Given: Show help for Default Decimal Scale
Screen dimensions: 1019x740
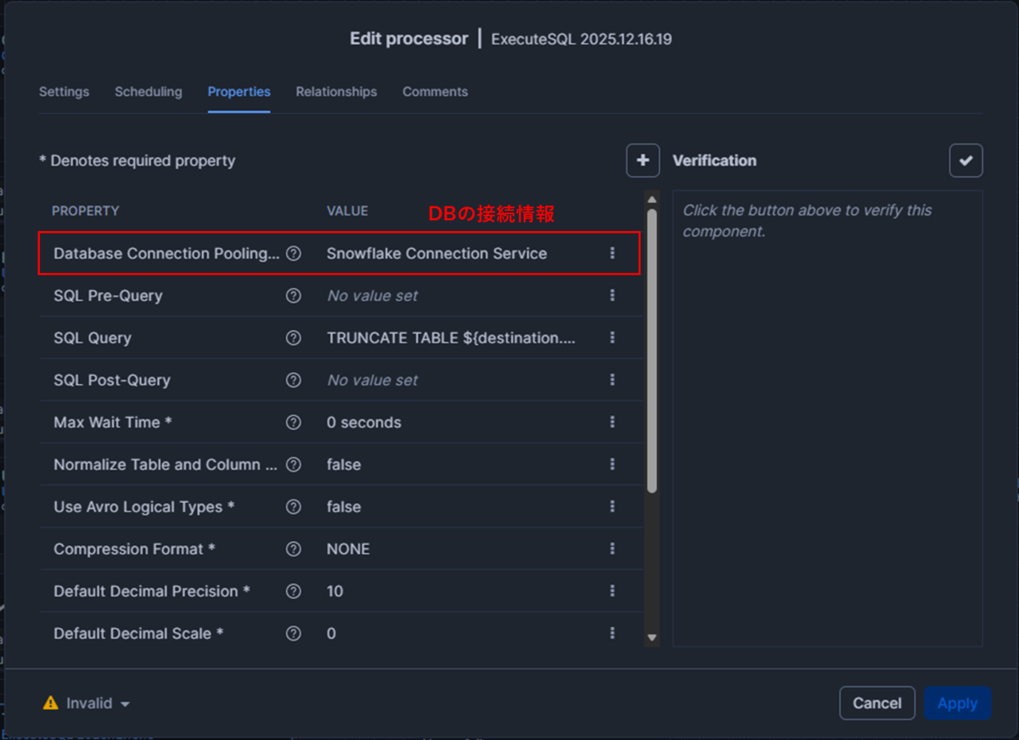Looking at the screenshot, I should tap(294, 633).
